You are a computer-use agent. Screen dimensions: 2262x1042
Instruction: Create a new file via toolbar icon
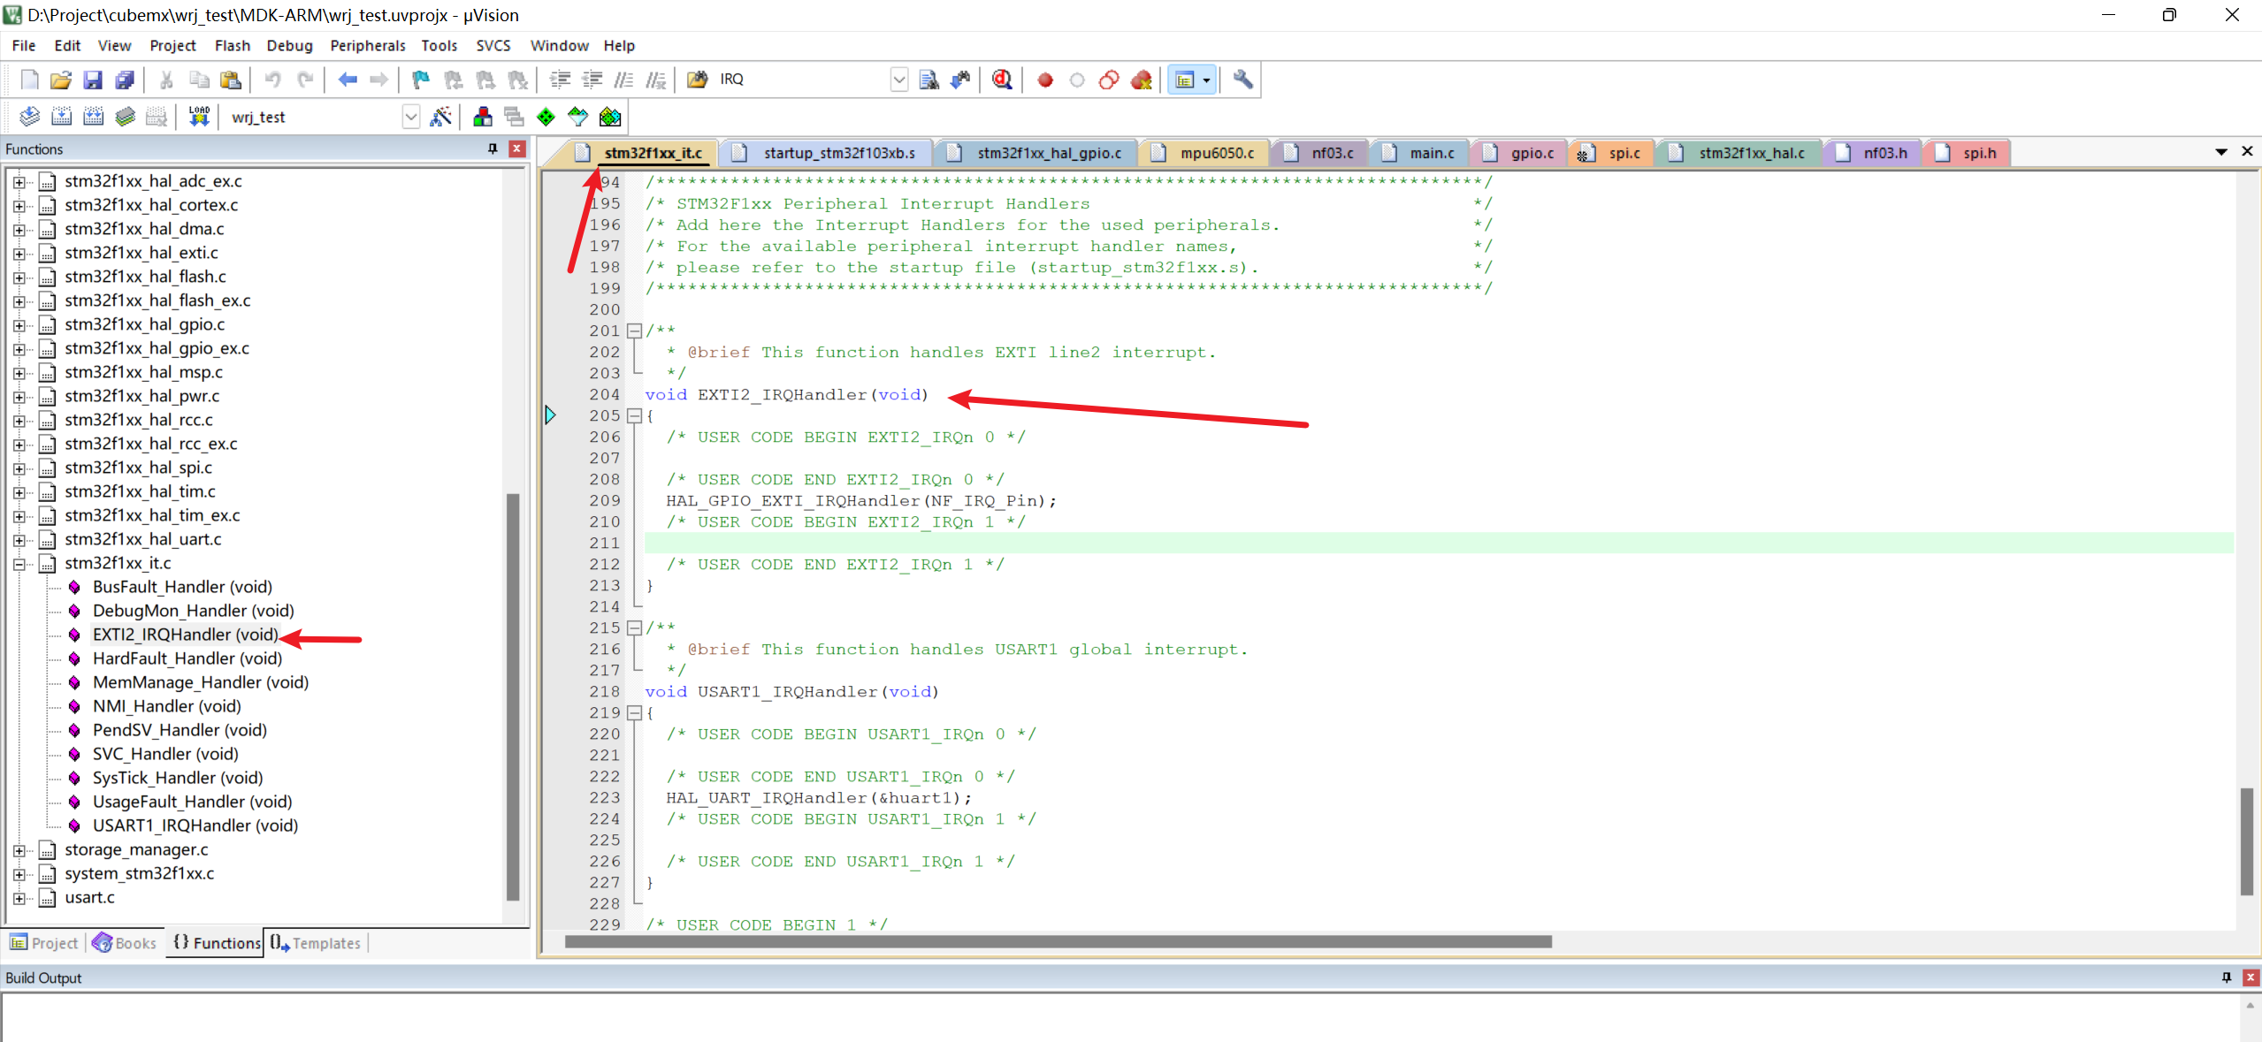[x=29, y=80]
